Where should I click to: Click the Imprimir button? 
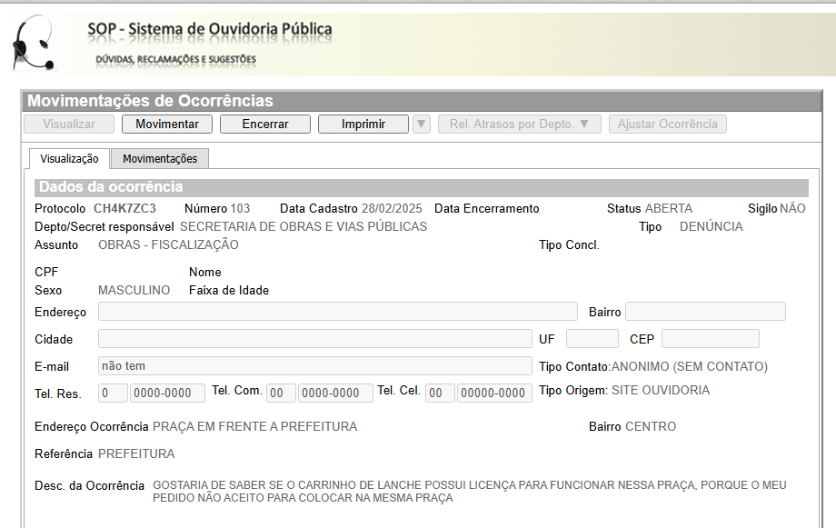pyautogui.click(x=363, y=125)
